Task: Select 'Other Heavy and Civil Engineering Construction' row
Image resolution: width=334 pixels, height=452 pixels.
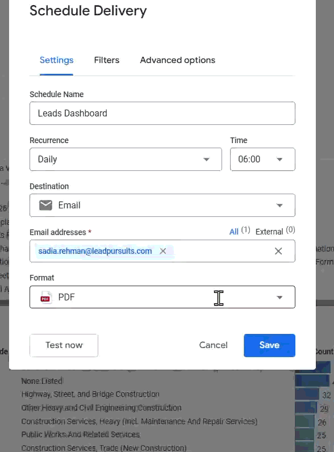Action: [x=101, y=408]
